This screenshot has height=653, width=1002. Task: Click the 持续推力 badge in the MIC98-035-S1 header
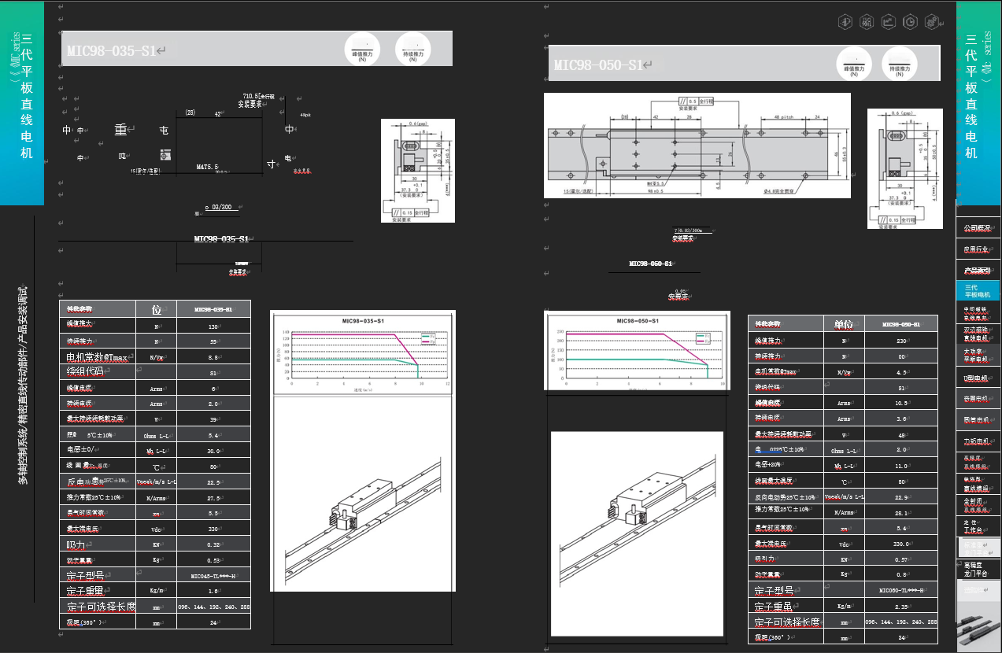coord(412,49)
